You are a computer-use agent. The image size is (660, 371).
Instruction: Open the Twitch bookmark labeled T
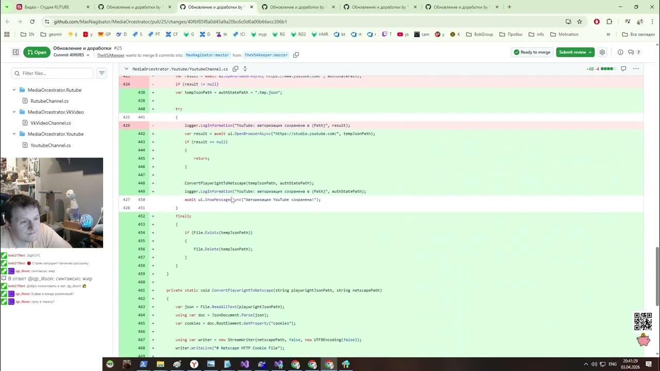click(387, 35)
